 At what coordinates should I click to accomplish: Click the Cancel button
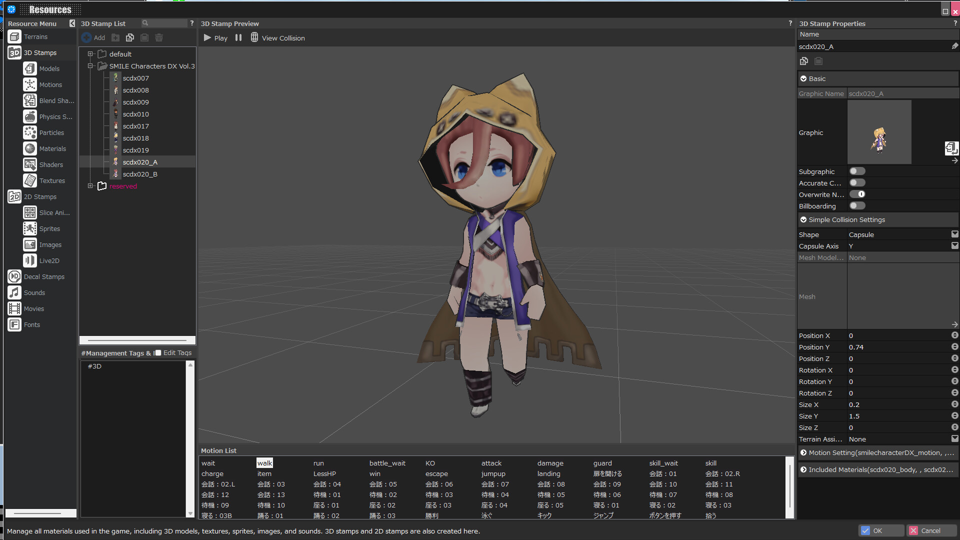pyautogui.click(x=932, y=530)
